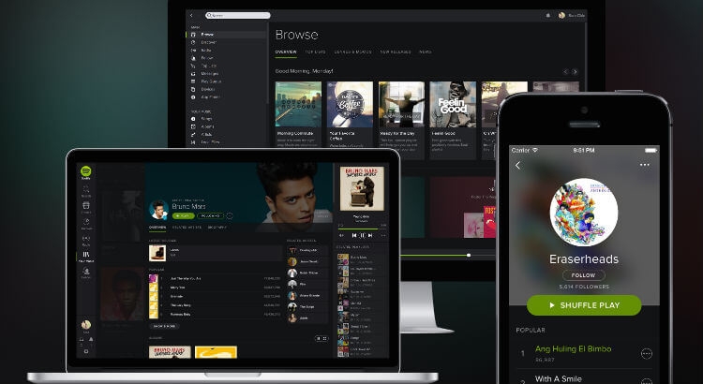Switch to the New Releases tab

(x=396, y=52)
